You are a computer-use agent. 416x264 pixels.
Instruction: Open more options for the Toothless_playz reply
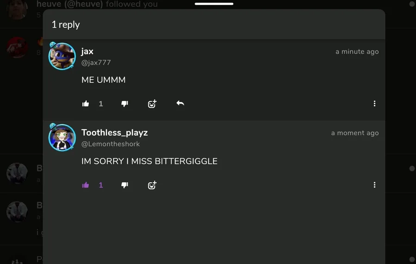pyautogui.click(x=374, y=185)
